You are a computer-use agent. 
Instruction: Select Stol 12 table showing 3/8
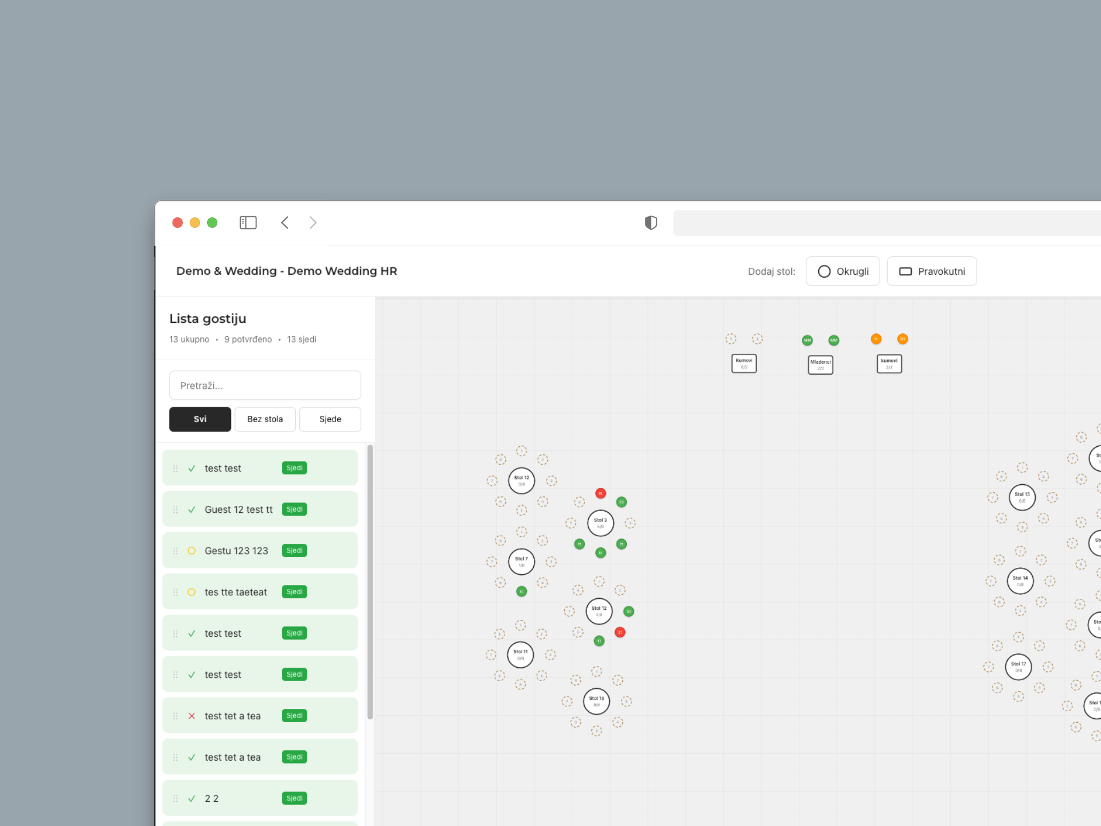point(599,611)
